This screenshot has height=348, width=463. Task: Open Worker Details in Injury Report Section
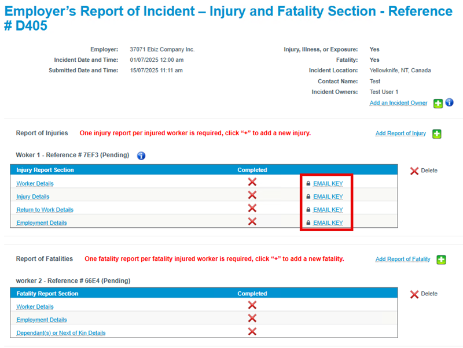tap(35, 183)
